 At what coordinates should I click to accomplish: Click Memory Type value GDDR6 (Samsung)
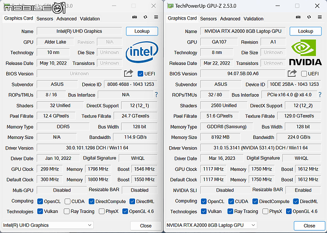(226, 127)
